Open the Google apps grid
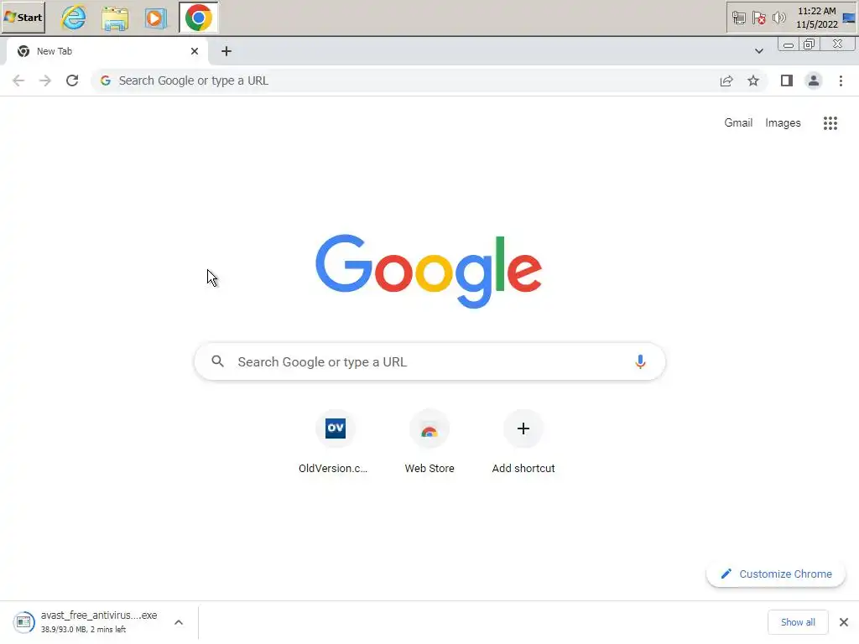The height and width of the screenshot is (644, 859). (x=830, y=123)
